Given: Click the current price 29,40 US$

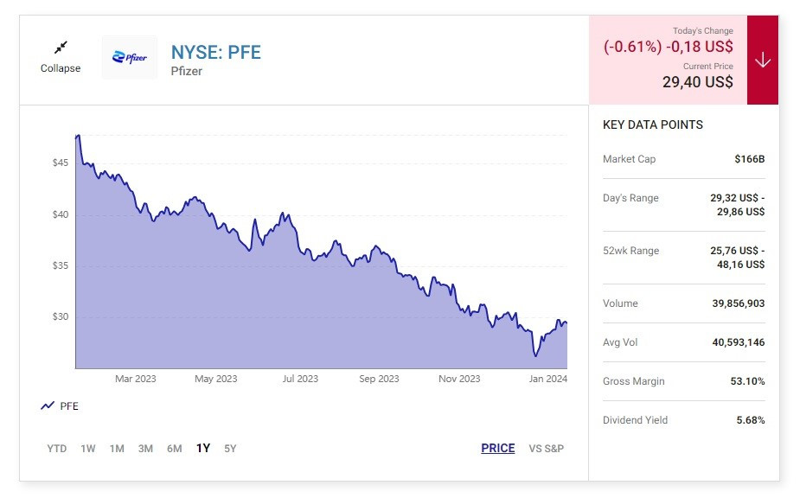Looking at the screenshot, I should tap(698, 82).
